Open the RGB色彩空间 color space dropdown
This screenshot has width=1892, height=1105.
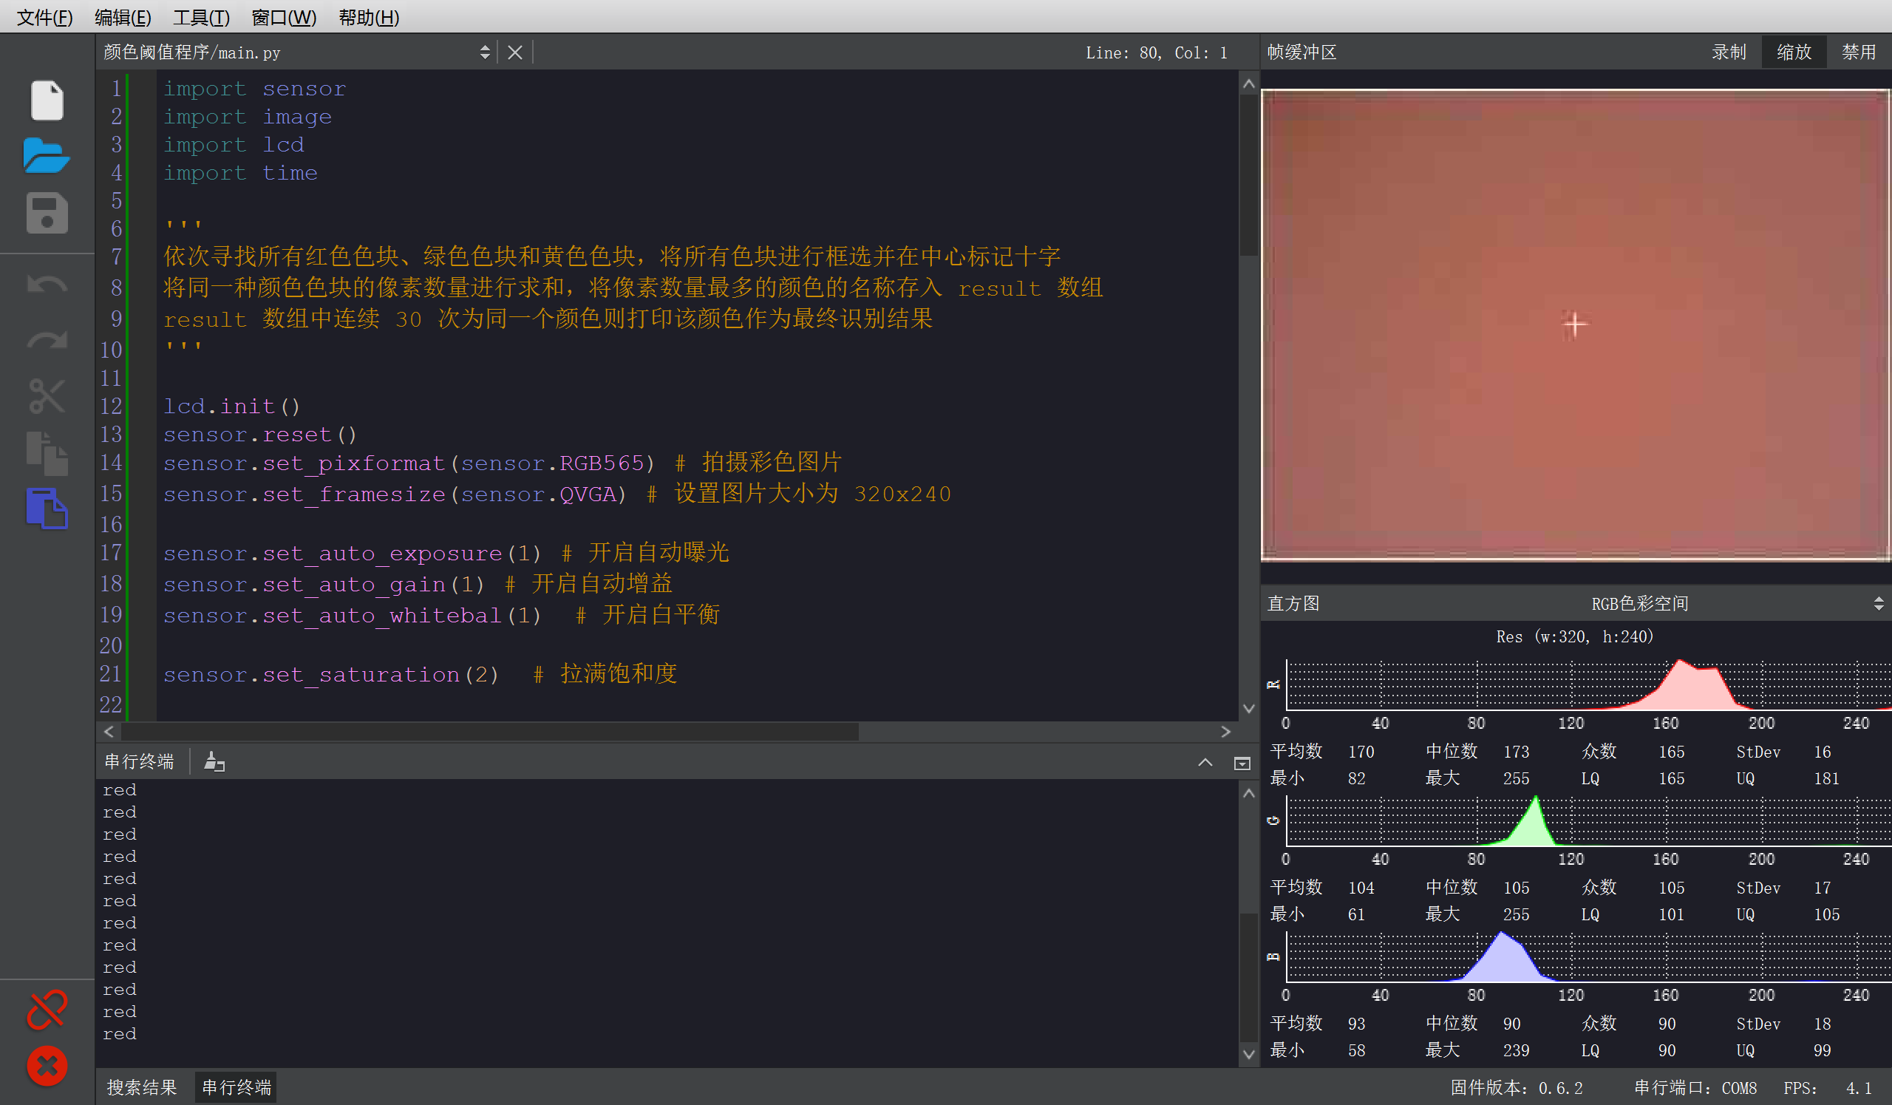pyautogui.click(x=1639, y=604)
